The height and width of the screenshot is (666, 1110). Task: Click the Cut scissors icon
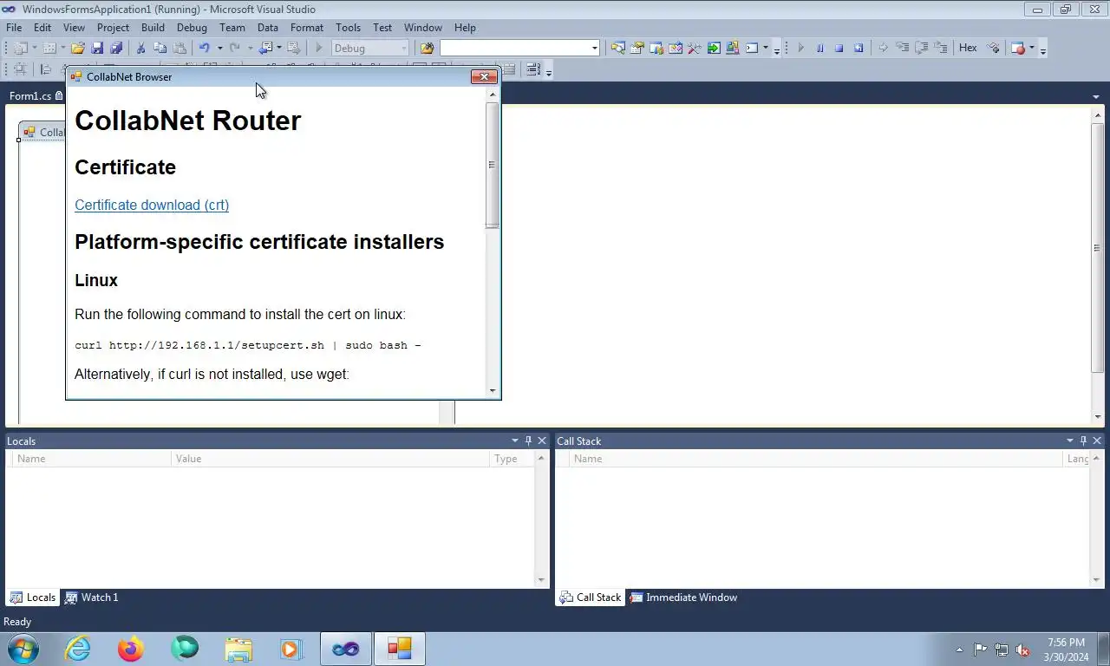click(x=140, y=49)
